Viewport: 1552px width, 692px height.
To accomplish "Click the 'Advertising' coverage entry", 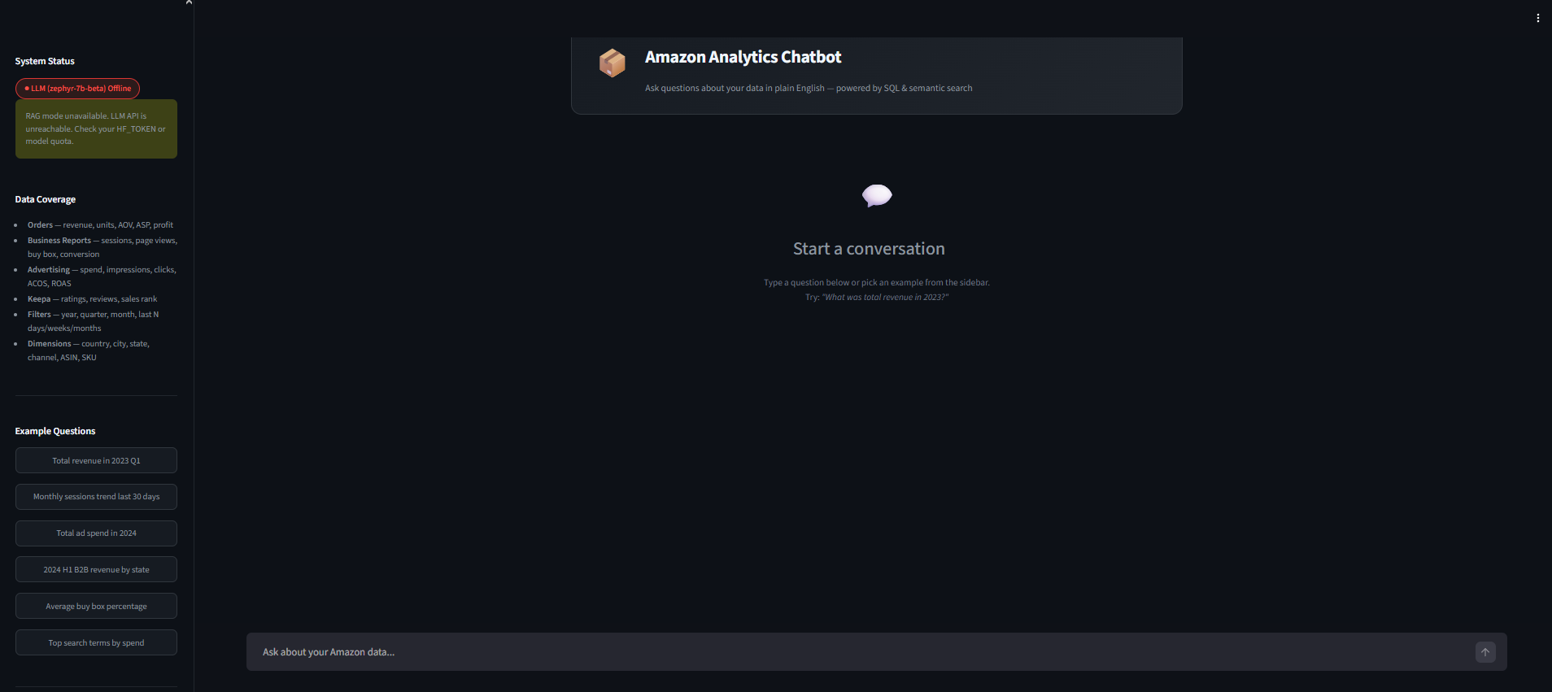I will [x=102, y=276].
